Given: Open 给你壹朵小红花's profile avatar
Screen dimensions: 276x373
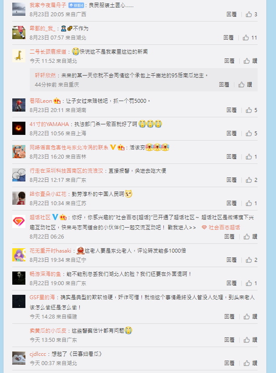Looking at the screenshot, I should (x=19, y=198).
